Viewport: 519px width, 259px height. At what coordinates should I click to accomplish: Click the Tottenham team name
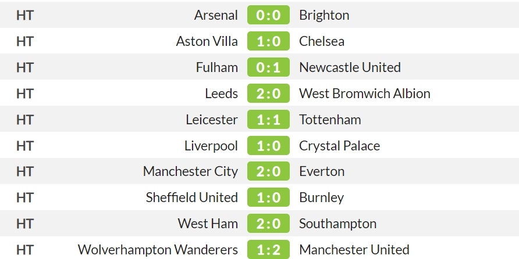[330, 119]
